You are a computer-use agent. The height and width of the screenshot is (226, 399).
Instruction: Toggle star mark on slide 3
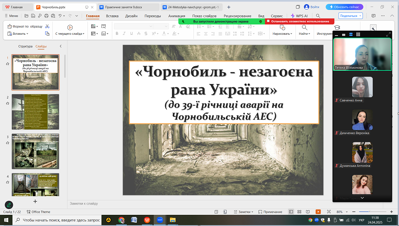click(x=7, y=143)
